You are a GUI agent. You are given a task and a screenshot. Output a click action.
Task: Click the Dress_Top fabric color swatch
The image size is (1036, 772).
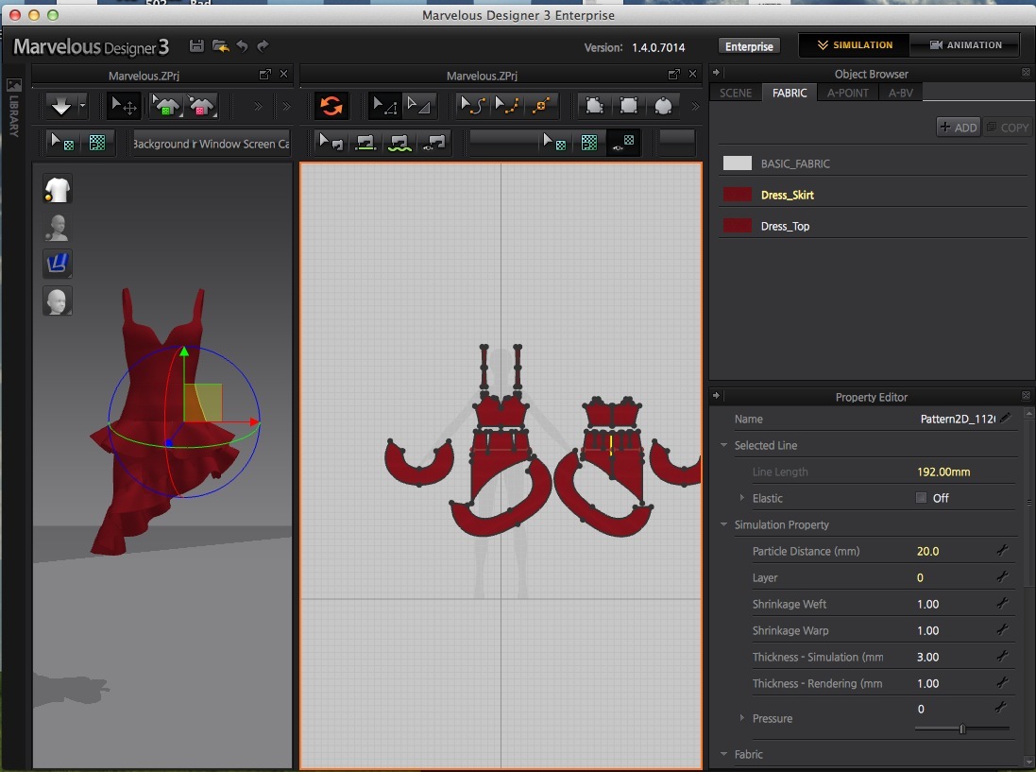coord(737,226)
